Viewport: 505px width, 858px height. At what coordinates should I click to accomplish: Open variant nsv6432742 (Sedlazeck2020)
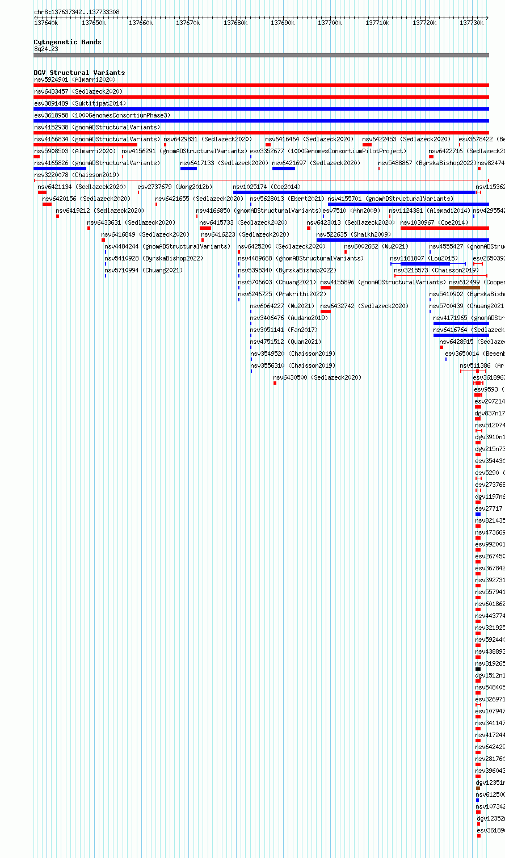point(364,306)
